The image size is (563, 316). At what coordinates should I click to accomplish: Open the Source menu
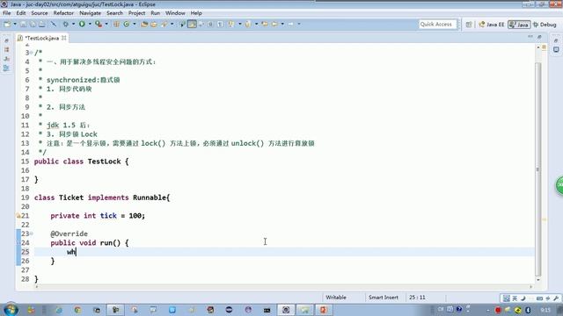point(39,13)
